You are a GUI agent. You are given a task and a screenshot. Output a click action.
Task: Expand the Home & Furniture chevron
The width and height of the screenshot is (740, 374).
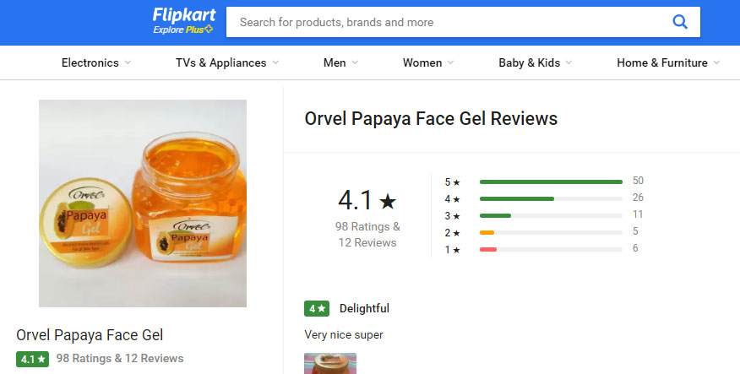[x=716, y=62]
